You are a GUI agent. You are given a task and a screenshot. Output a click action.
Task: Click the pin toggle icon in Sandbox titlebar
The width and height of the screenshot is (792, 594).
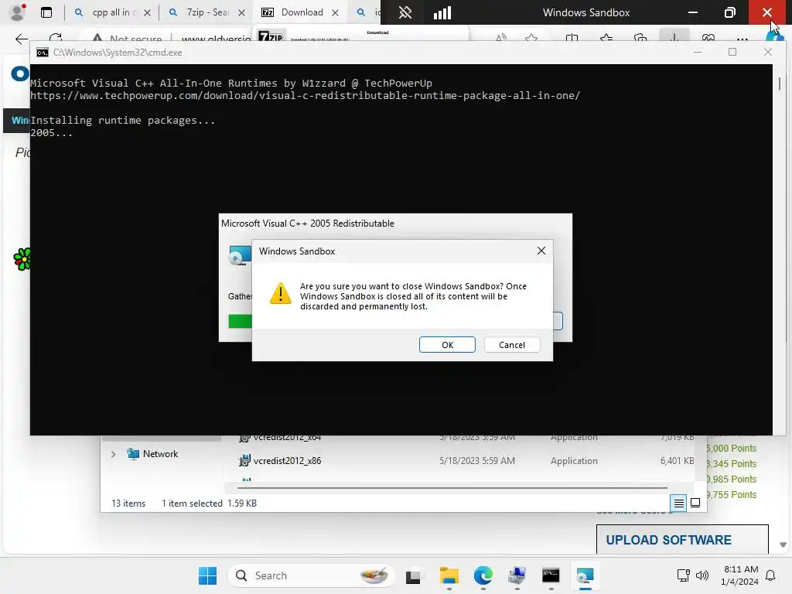coord(405,12)
